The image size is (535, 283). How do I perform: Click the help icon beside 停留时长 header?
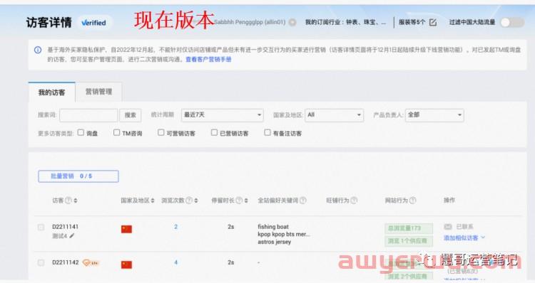[x=239, y=201]
